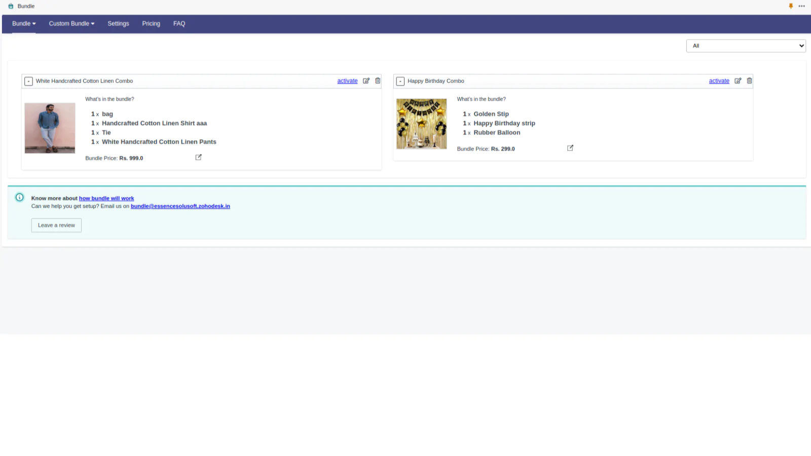
Task: Click the Happy Birthday strip item
Action: point(504,123)
